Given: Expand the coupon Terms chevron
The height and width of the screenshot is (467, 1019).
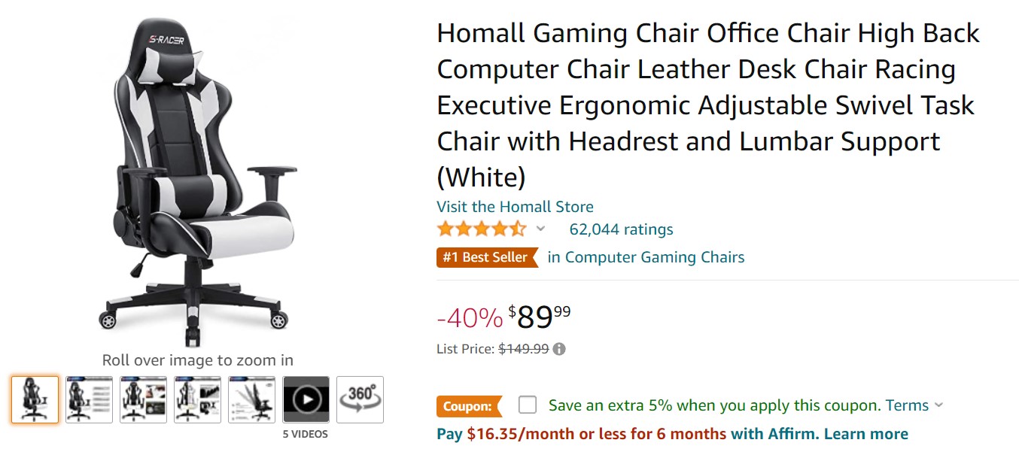Looking at the screenshot, I should click(x=938, y=405).
